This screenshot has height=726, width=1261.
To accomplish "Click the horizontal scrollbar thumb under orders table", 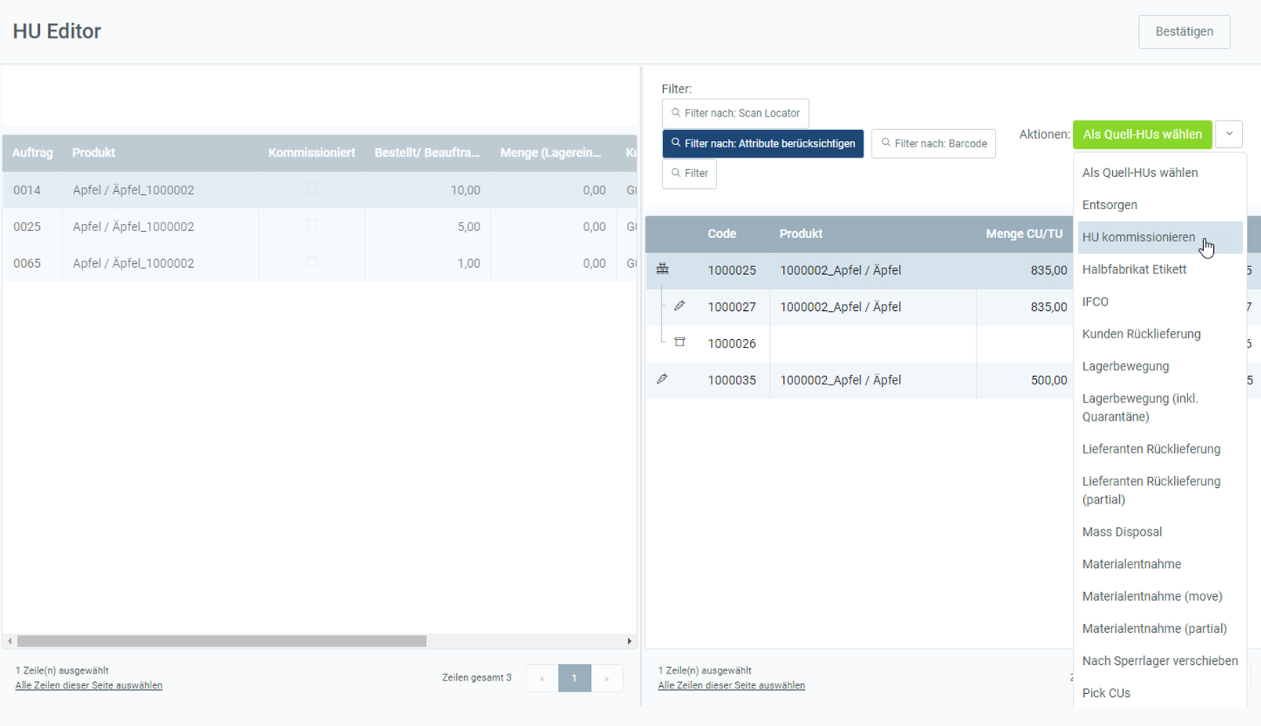I will (222, 641).
